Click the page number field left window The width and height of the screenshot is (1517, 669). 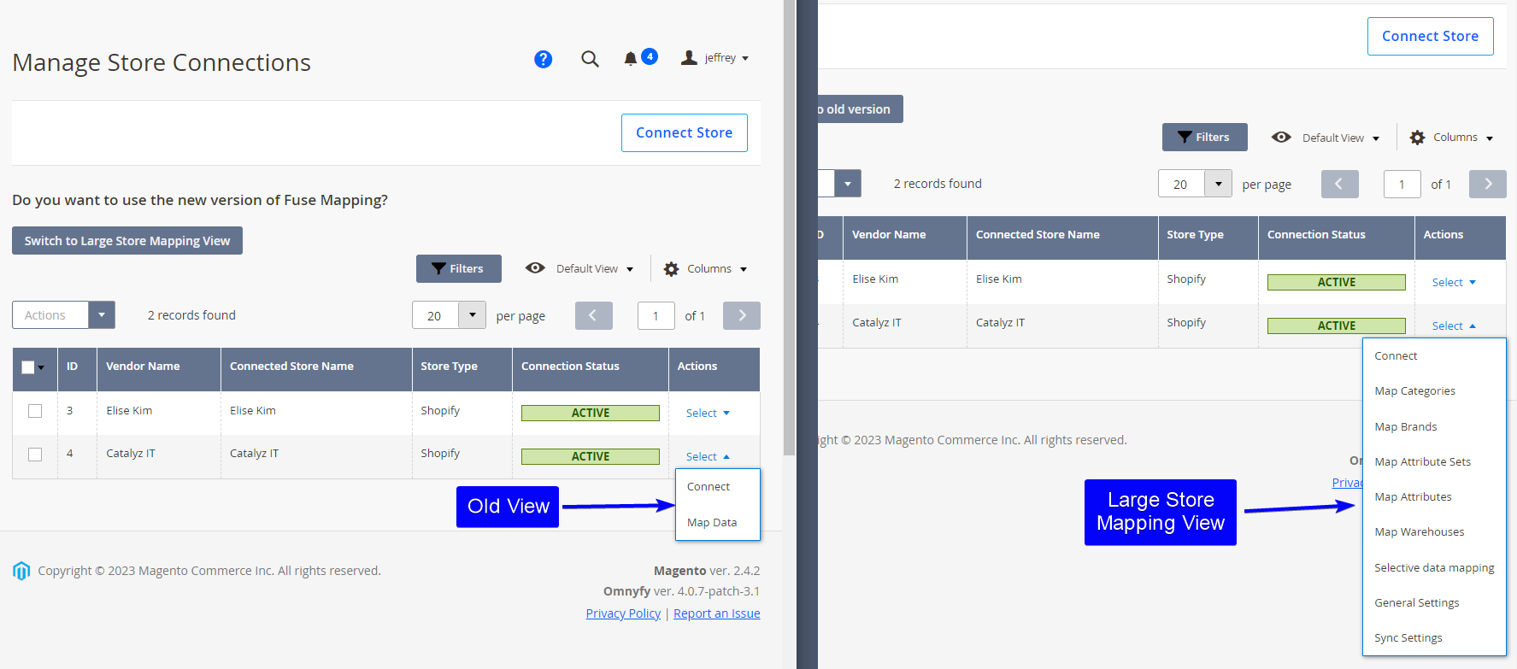[x=656, y=315]
